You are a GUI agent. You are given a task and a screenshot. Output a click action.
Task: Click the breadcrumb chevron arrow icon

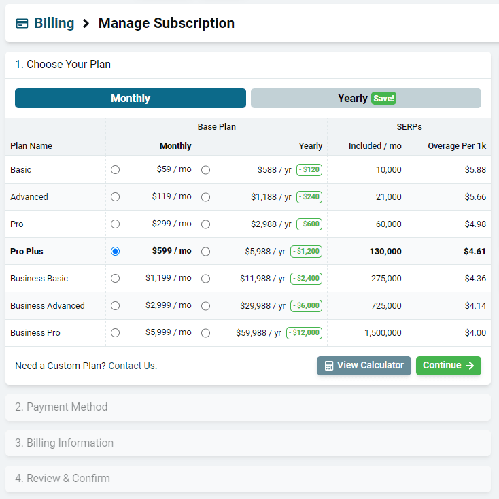click(x=86, y=24)
